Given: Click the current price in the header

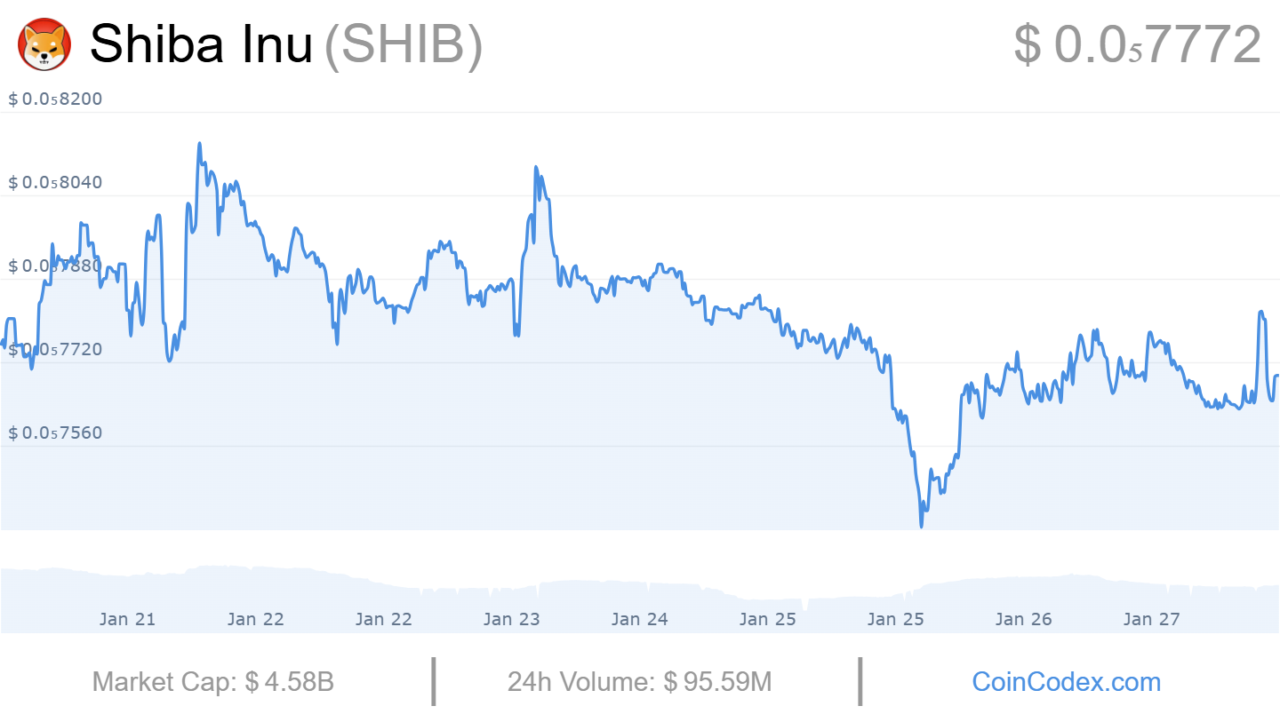Looking at the screenshot, I should (1137, 44).
